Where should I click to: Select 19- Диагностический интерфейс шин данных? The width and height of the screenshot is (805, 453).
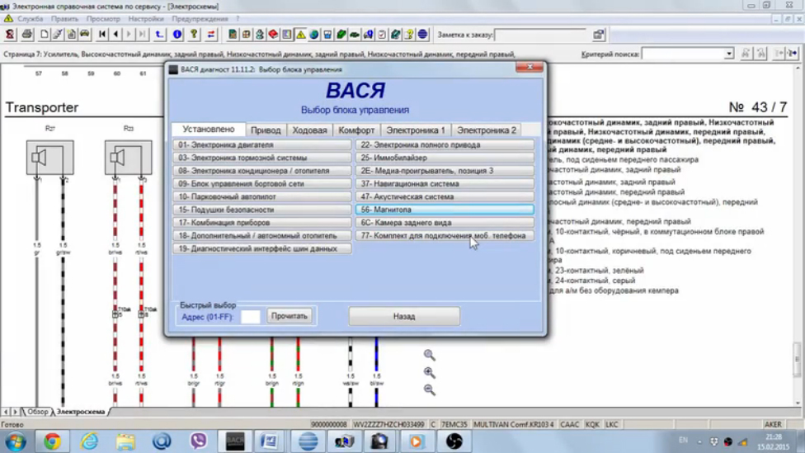click(262, 248)
